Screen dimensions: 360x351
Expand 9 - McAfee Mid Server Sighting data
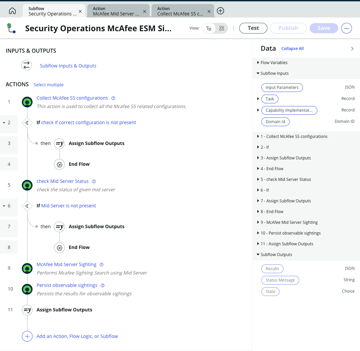point(258,222)
